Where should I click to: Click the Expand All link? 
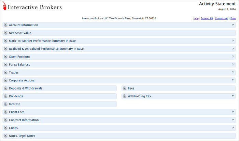(207, 18)
